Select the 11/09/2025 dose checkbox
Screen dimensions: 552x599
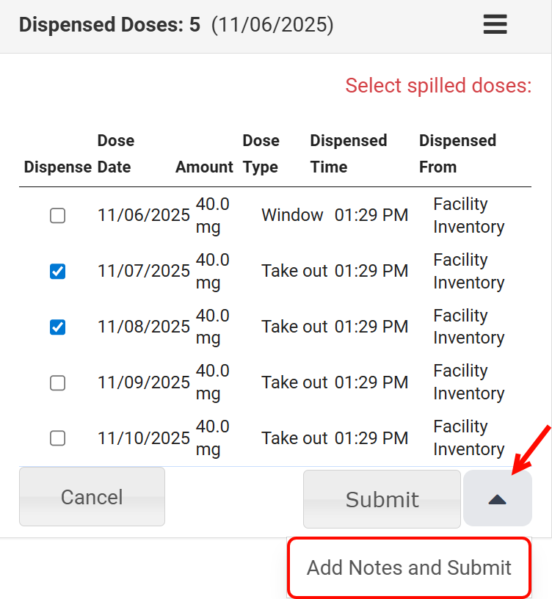click(x=57, y=383)
